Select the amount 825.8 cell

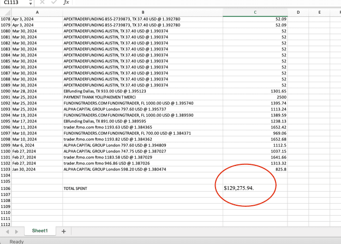(255, 169)
